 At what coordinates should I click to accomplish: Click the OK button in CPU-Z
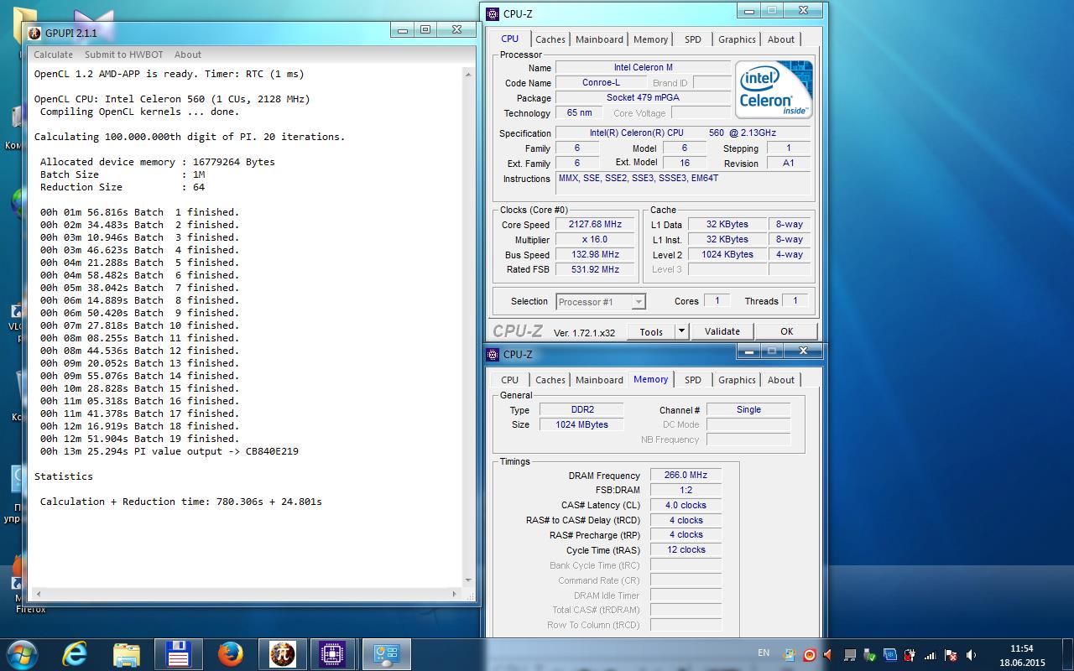786,331
